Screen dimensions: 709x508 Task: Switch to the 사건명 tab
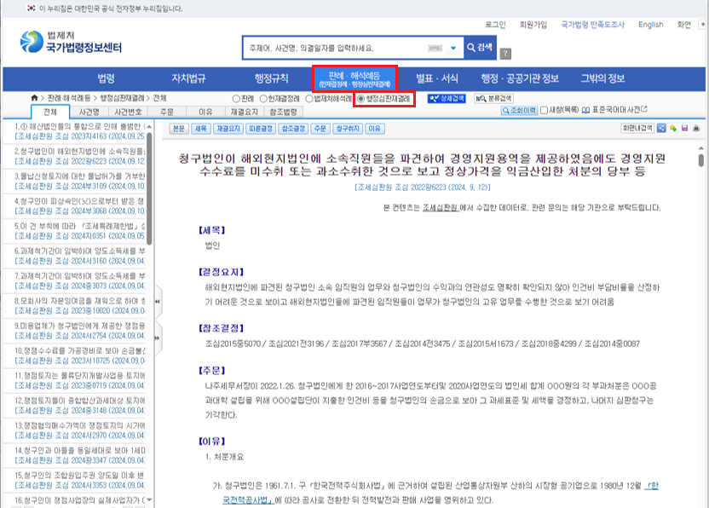(x=89, y=112)
